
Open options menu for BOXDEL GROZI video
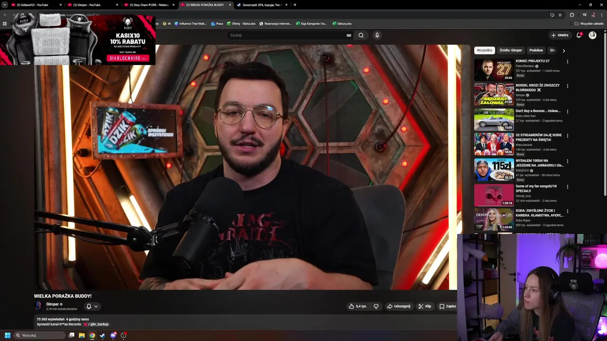click(x=567, y=86)
